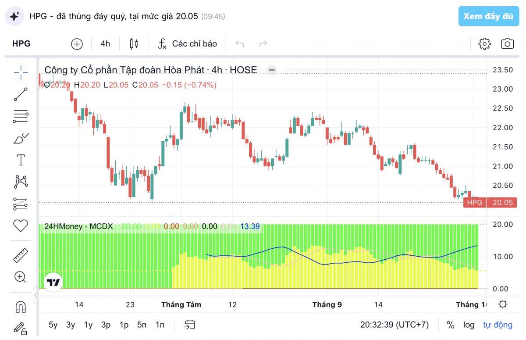Image resolution: width=526 pixels, height=340 pixels.
Task: Click the Tháng 9 date label
Action: tap(327, 304)
